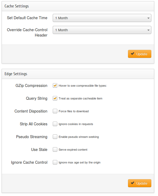This screenshot has height=196, width=158.
Task: Click the 'Strip All Cookies' label
Action: click(x=33, y=124)
